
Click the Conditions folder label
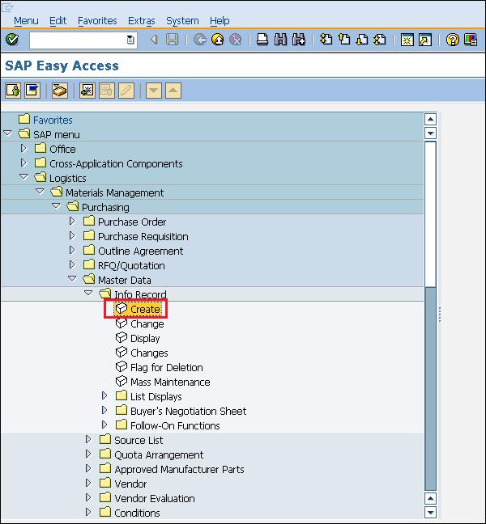[137, 513]
